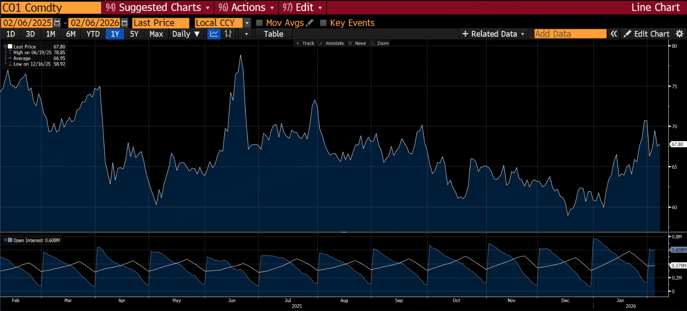The width and height of the screenshot is (687, 311).
Task: Click the start date field 02/06/2025
Action: [28, 23]
